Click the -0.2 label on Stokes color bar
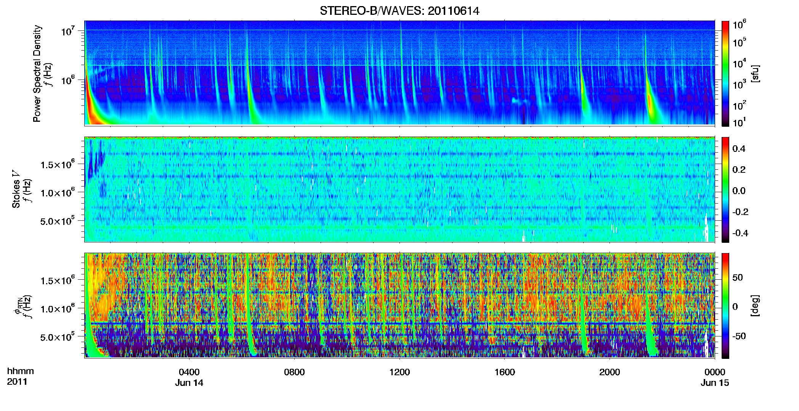Image resolution: width=799 pixels, height=411 pixels. coord(740,212)
